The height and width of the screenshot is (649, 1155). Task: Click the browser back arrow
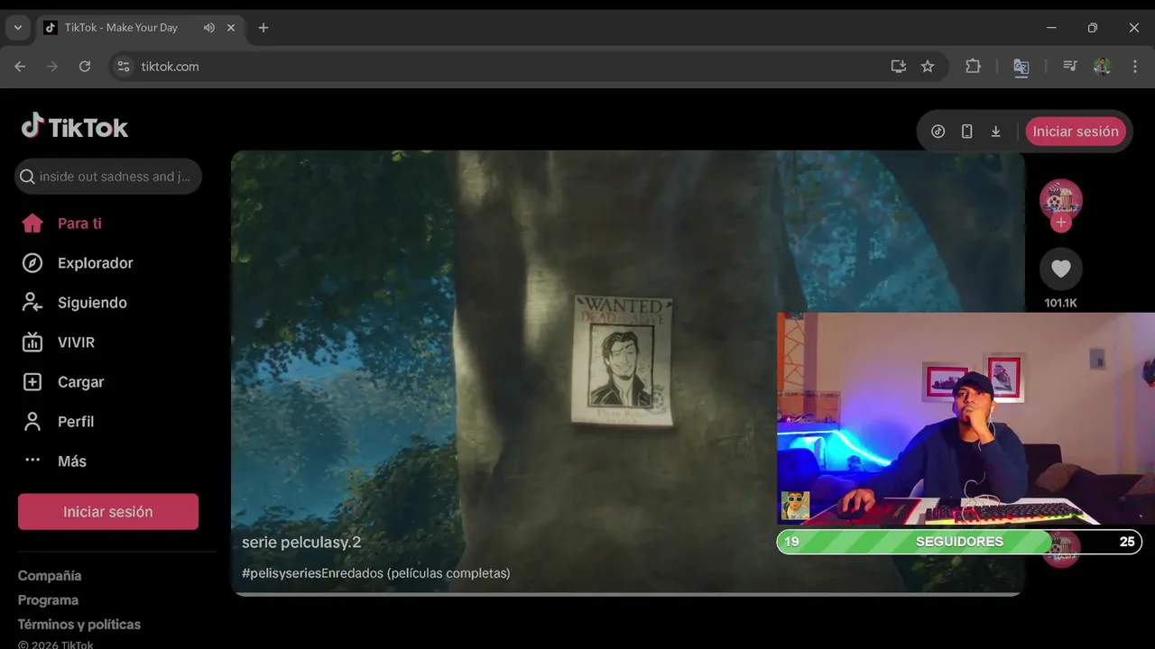click(20, 67)
